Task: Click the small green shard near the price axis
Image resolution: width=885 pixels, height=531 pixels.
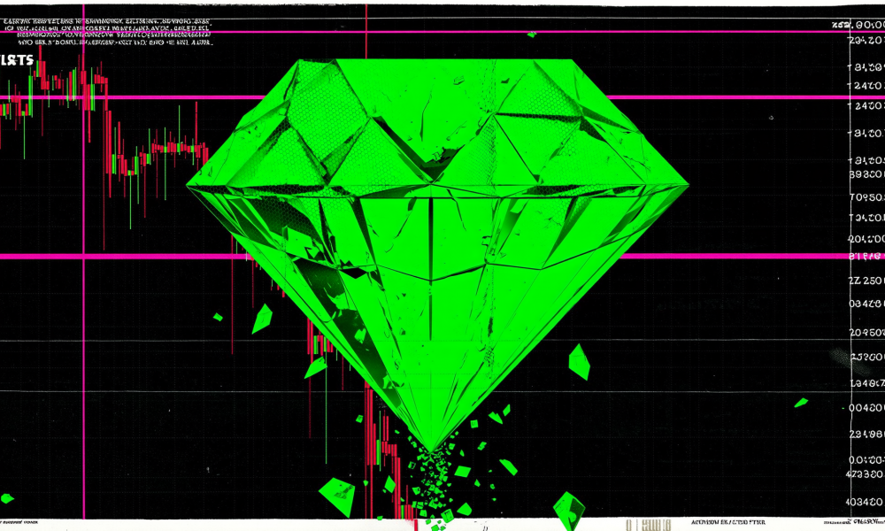Action: 801,403
